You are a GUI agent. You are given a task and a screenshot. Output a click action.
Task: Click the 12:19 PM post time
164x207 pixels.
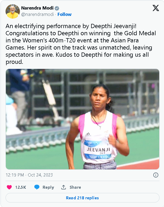[x=14, y=175]
